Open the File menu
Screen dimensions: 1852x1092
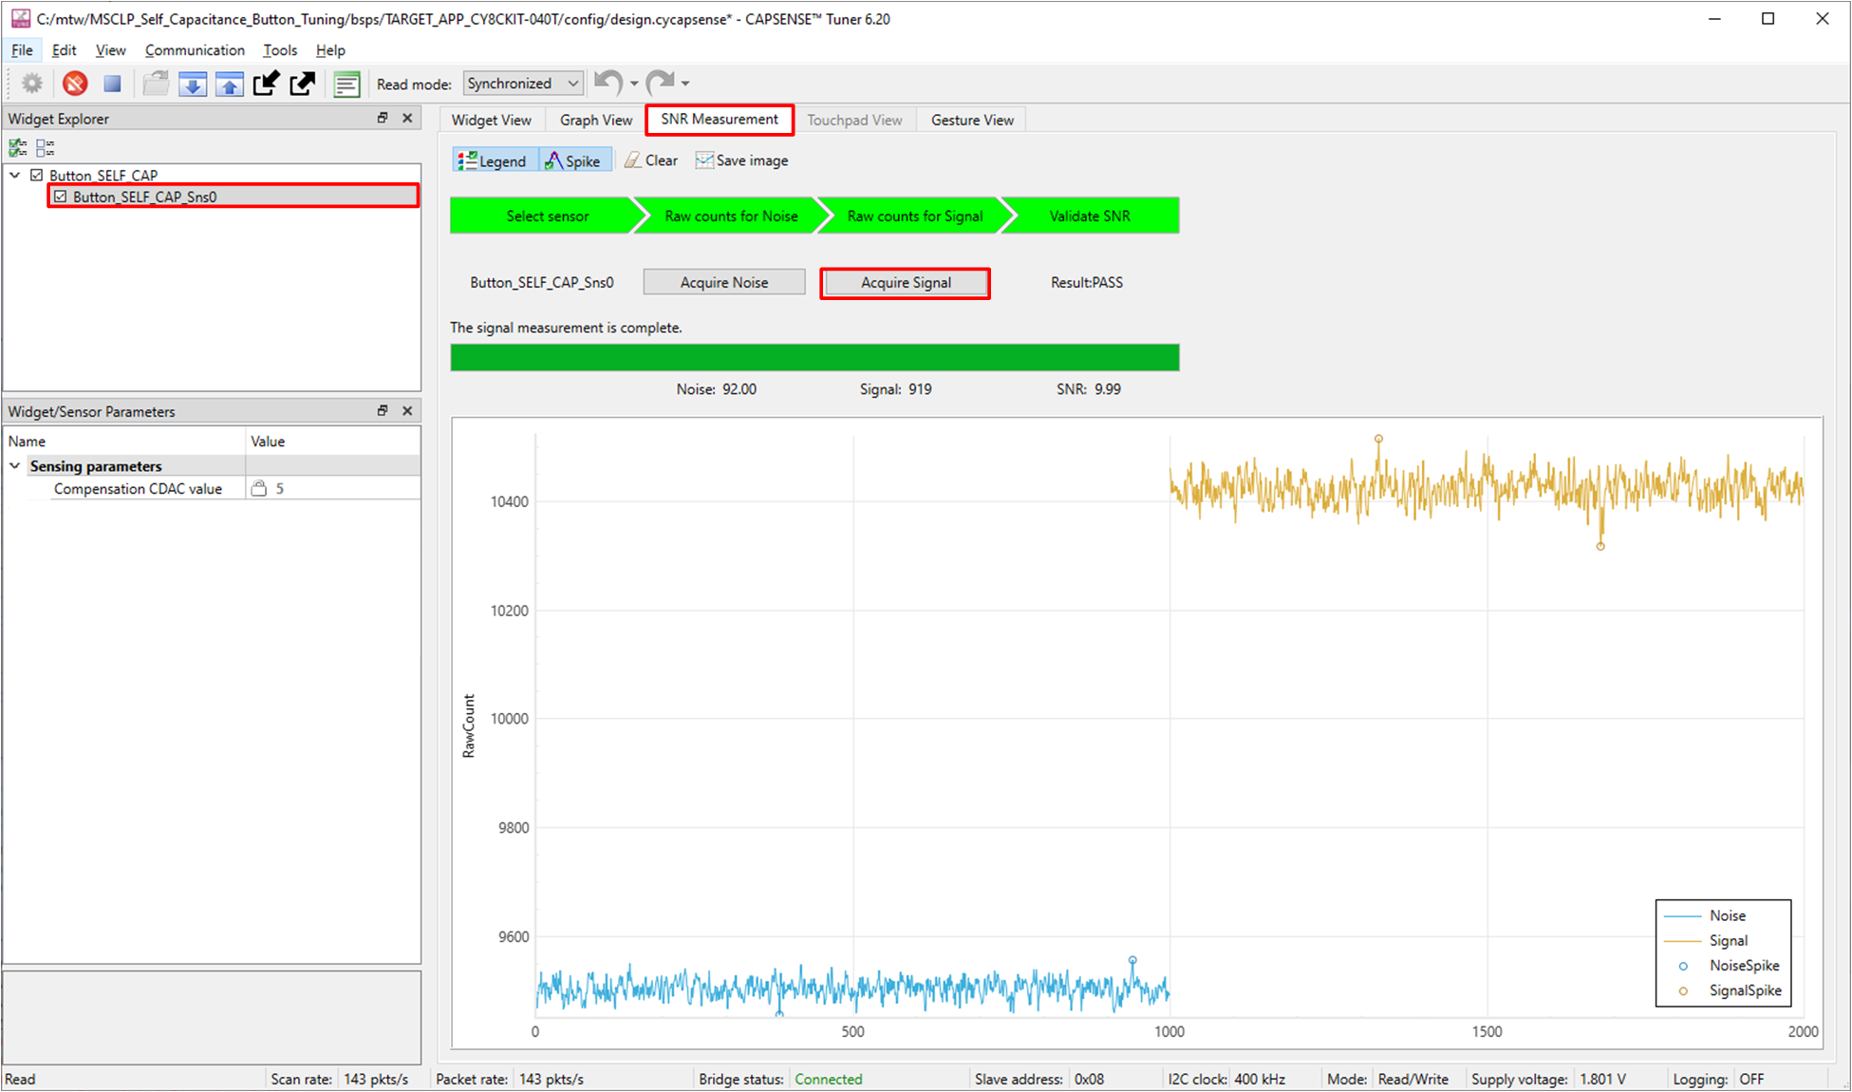click(22, 50)
